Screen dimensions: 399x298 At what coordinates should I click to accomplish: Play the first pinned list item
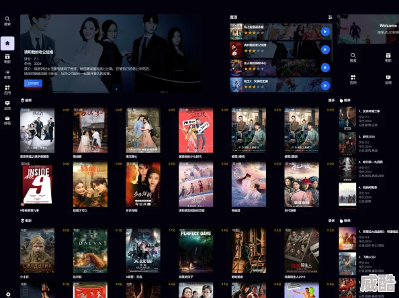pos(325,32)
